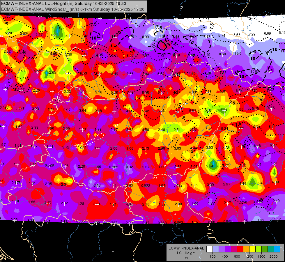Click the teal legend swatch
This screenshot has height=262, width=285.
coord(271,249)
